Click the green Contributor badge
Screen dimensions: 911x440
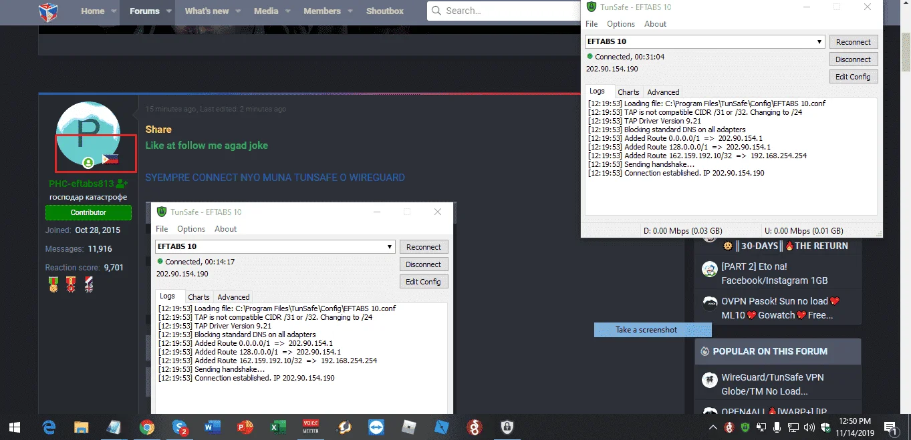(x=88, y=212)
